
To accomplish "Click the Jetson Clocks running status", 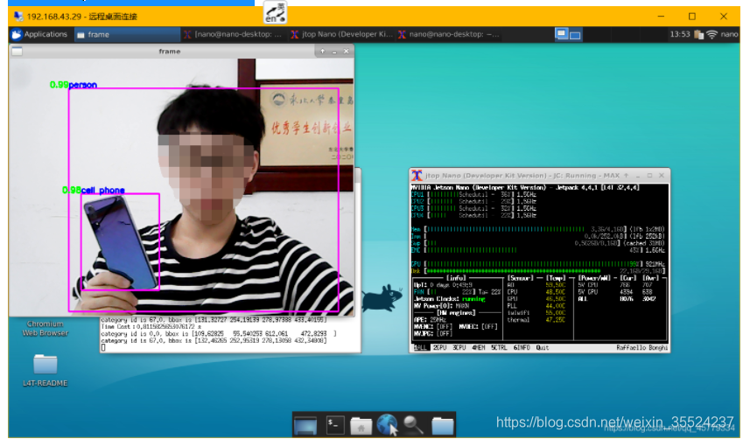I will [449, 299].
